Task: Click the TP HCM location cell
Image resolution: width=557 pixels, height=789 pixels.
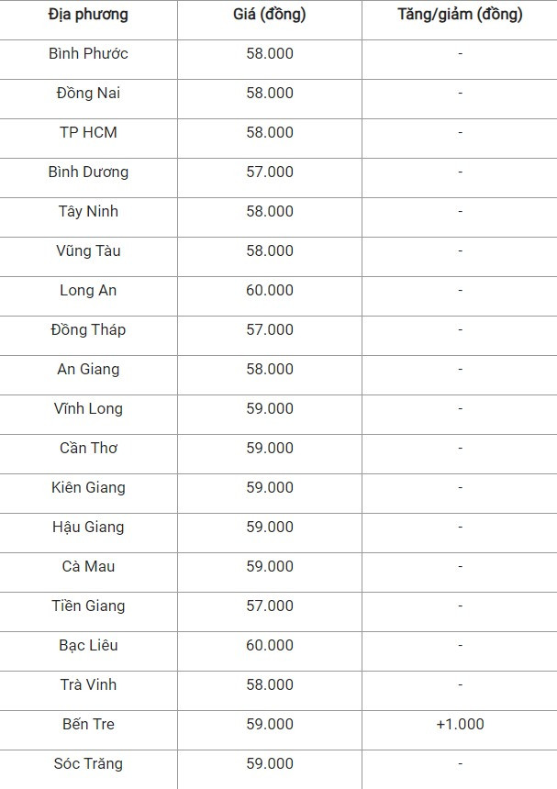Action: tap(88, 132)
